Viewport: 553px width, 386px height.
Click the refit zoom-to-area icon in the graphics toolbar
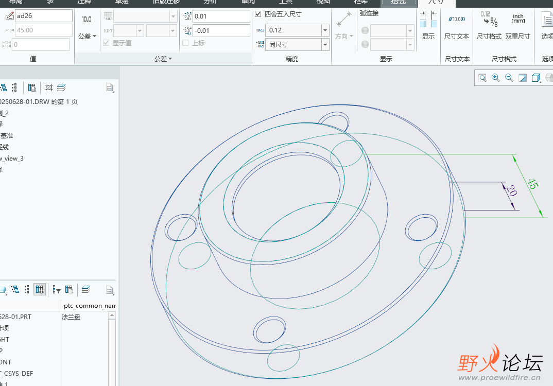pyautogui.click(x=482, y=78)
